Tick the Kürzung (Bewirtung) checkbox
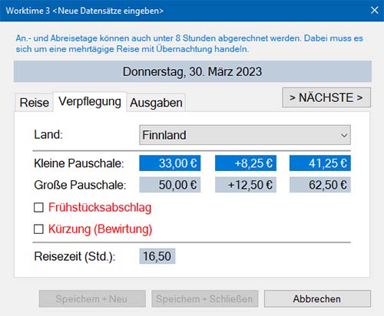The width and height of the screenshot is (384, 316). 38,229
